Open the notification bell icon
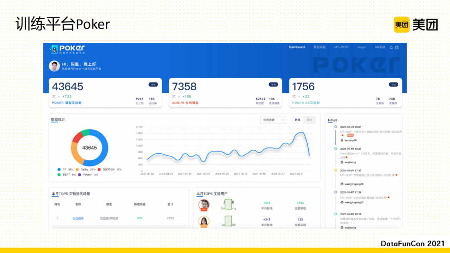Screen dimensions: 450x253 click(391, 47)
